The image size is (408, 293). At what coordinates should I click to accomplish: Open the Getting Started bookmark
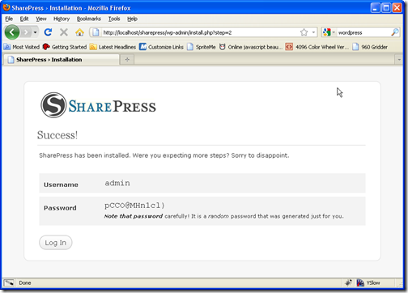[x=65, y=47]
